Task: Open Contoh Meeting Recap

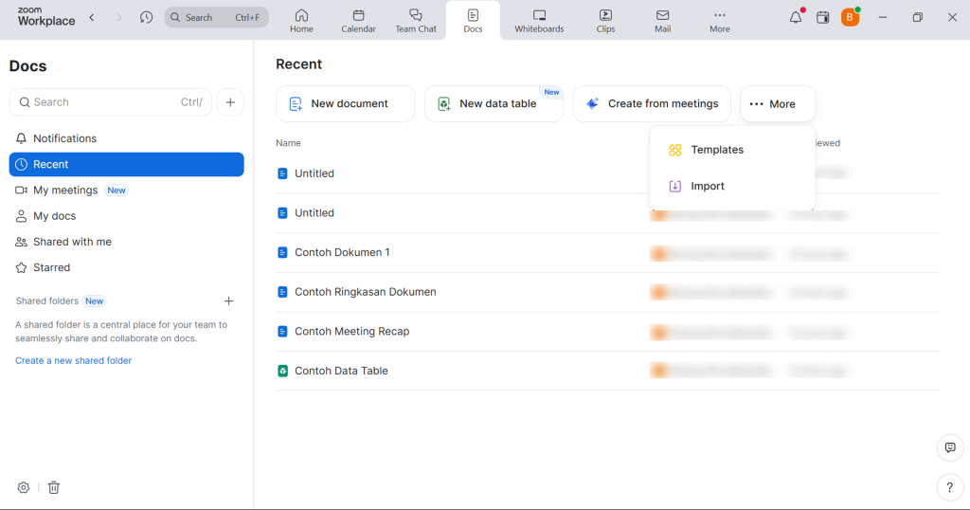Action: click(x=351, y=332)
